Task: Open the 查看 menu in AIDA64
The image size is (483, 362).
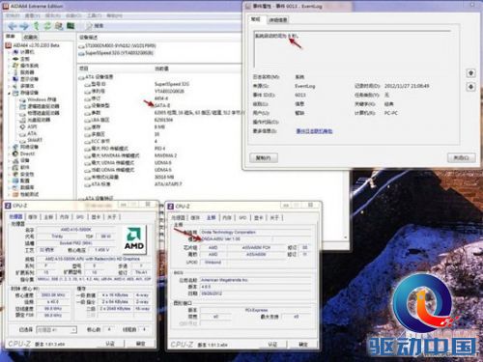Action: [x=33, y=15]
